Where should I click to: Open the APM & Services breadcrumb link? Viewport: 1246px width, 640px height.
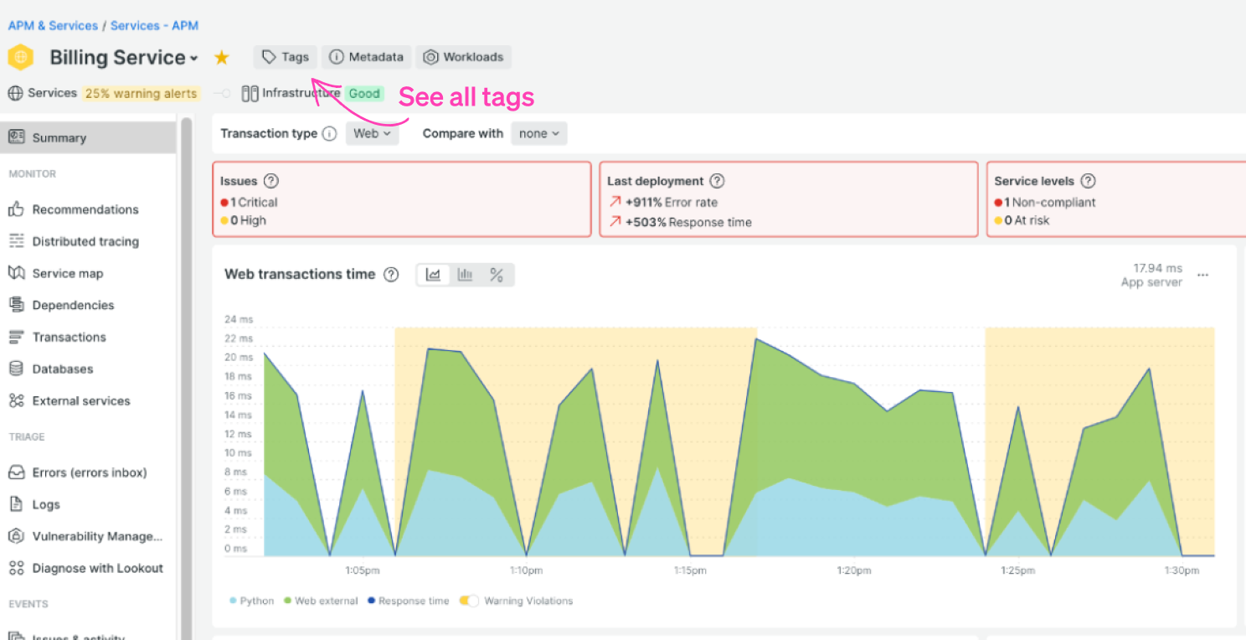53,26
